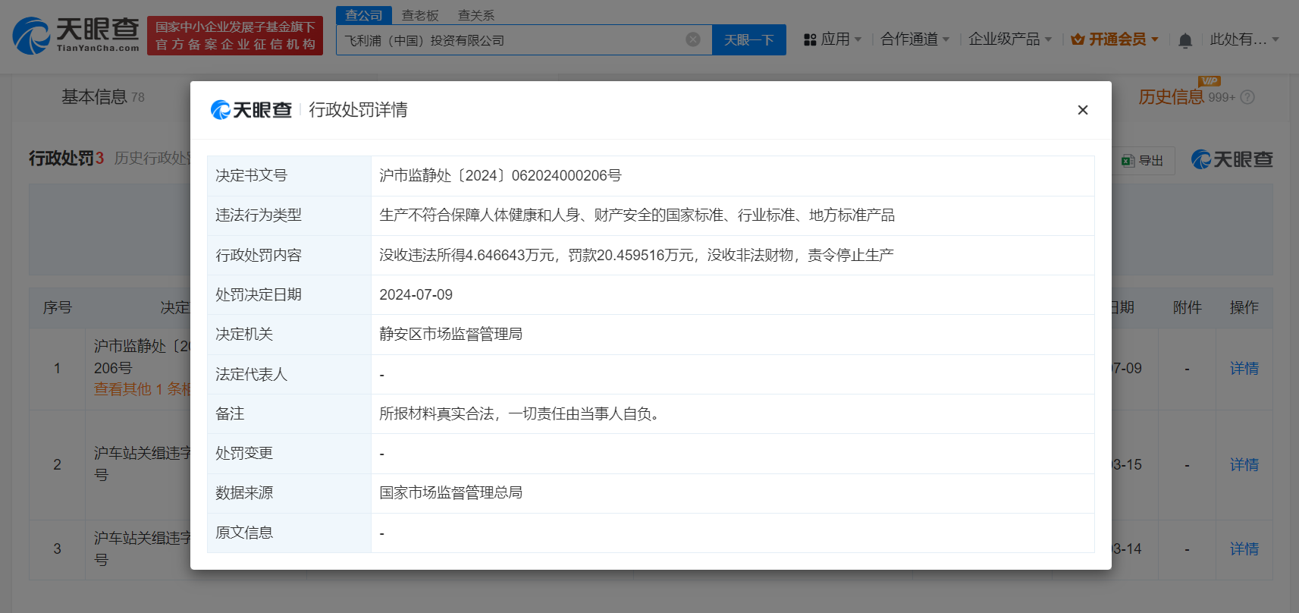
Task: Open the 历史信息 tab
Action: click(1171, 97)
